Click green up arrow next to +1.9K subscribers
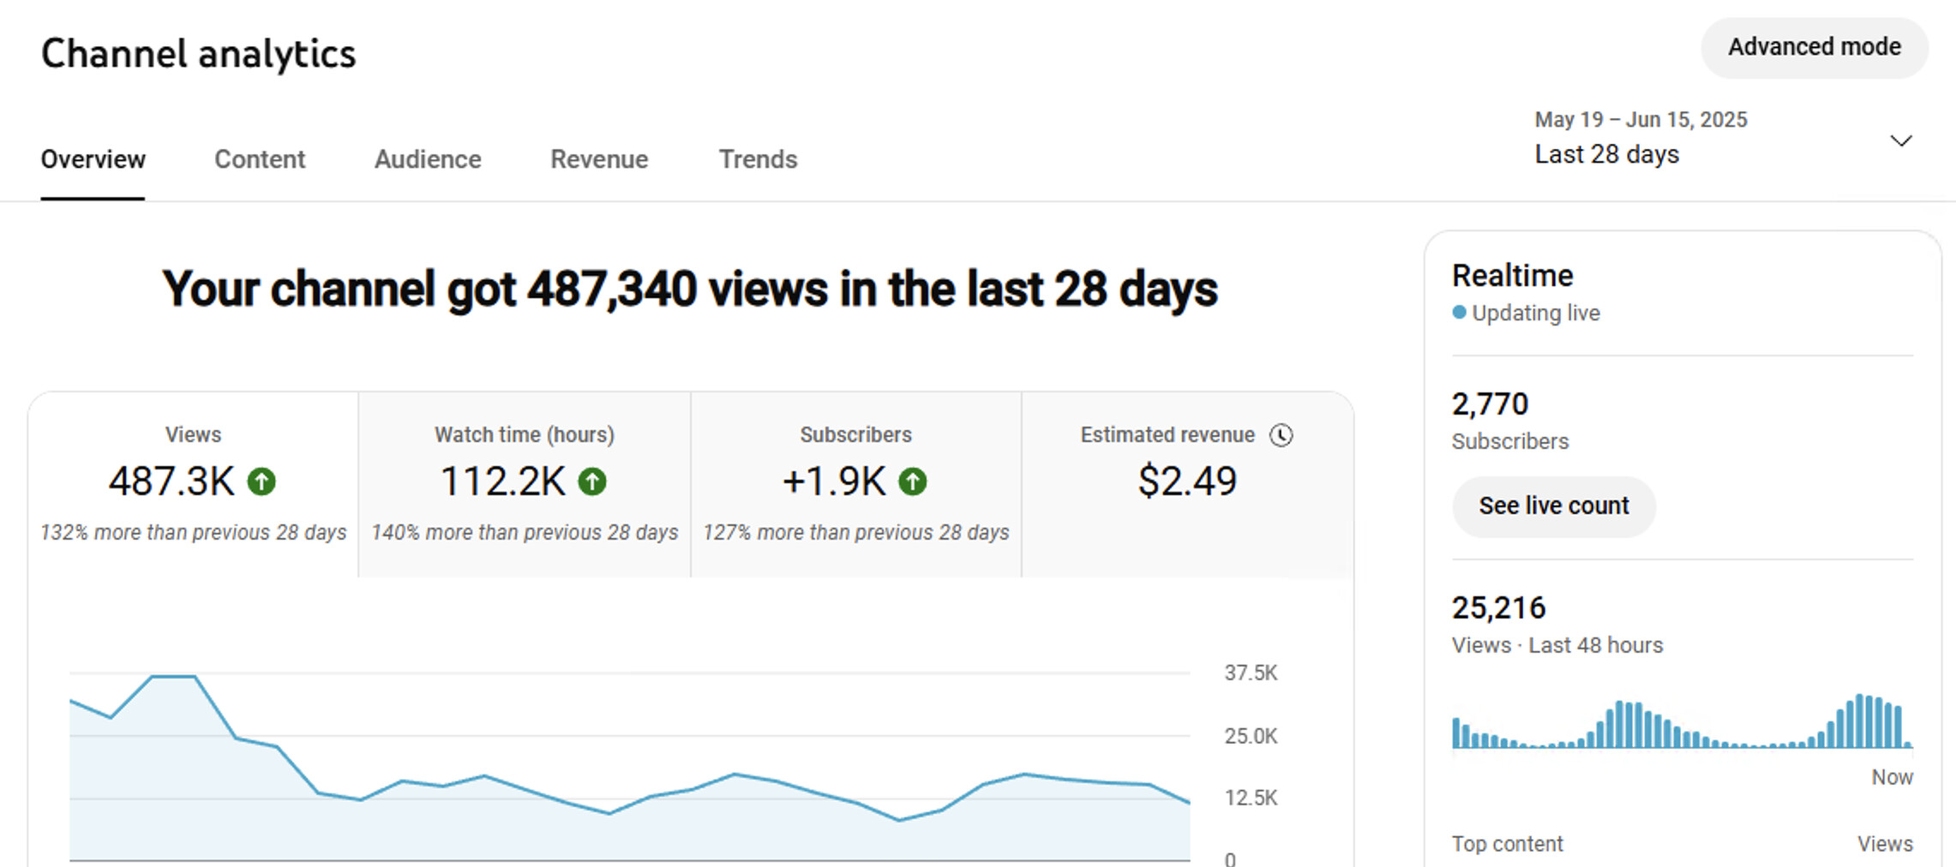1956x867 pixels. tap(913, 481)
